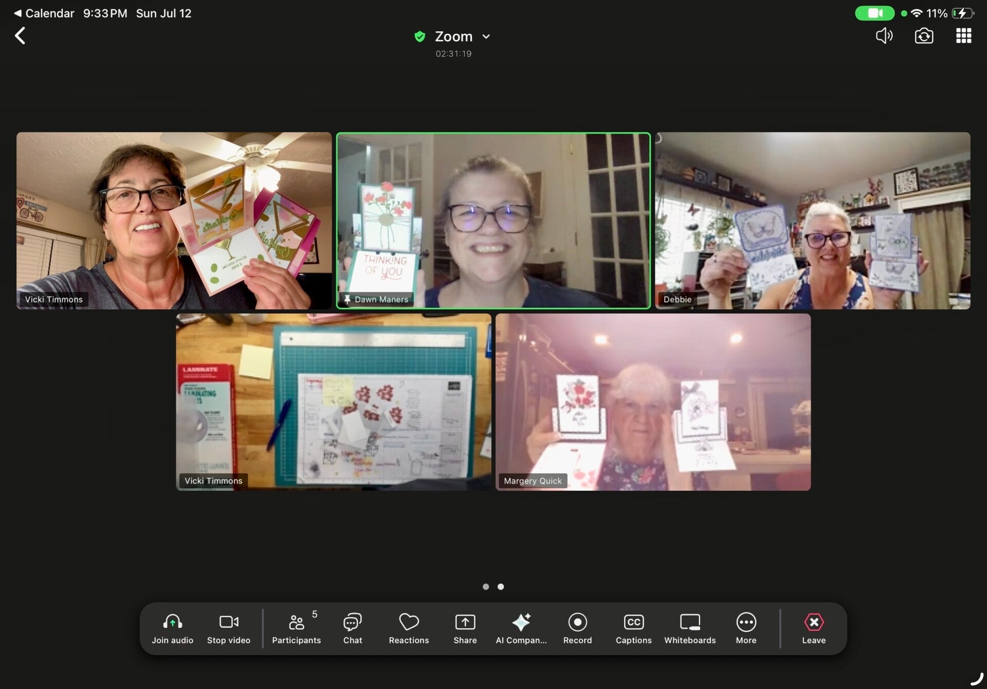Leave the meeting

814,628
